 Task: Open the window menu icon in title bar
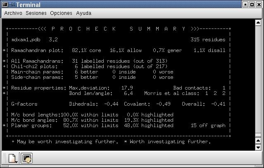click(5, 5)
